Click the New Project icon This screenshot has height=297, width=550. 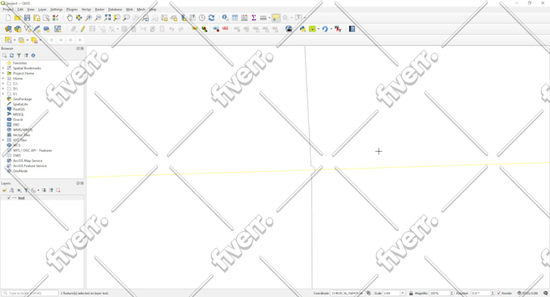8,18
